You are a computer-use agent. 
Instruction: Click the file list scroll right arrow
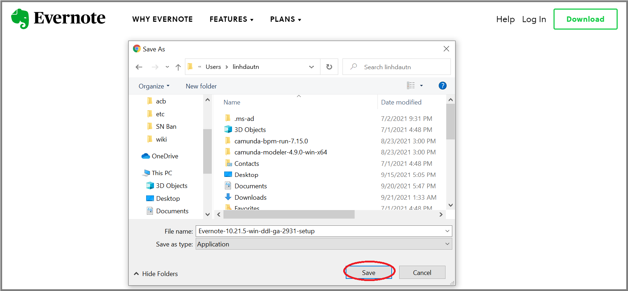(x=441, y=214)
